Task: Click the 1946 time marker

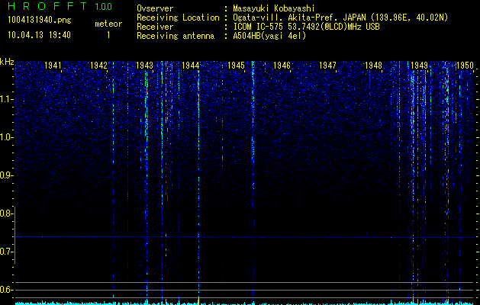Action: click(282, 65)
